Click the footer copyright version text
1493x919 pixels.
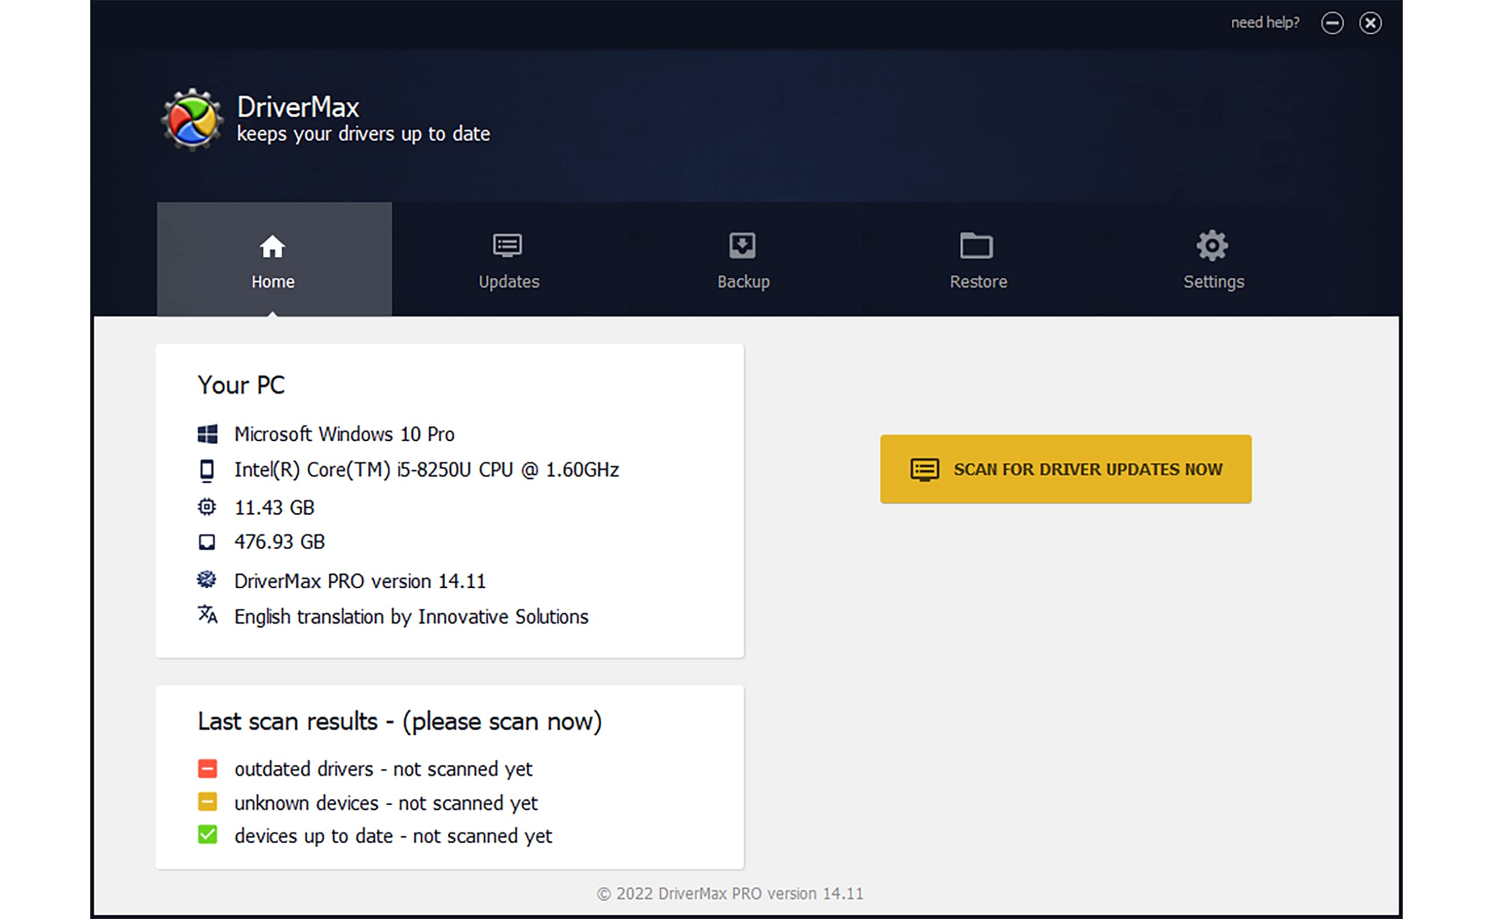730,893
